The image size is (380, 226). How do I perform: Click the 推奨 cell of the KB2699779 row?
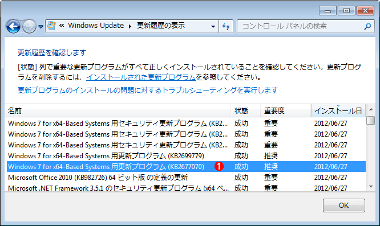[271, 155]
